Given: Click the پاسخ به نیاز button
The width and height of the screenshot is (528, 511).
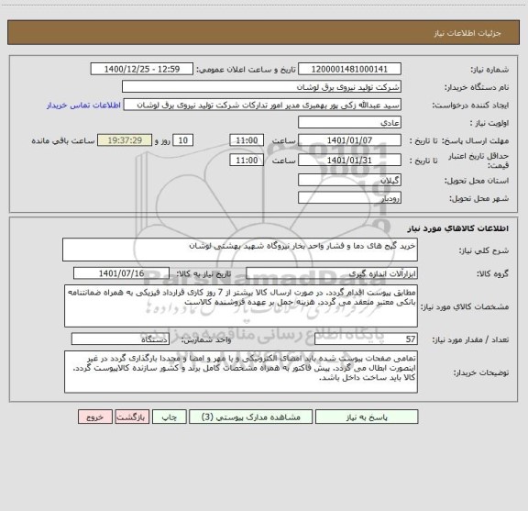Looking at the screenshot, I should coord(367,417).
